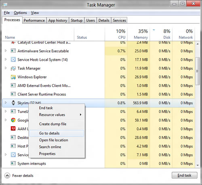The image size is (202, 185).
Task: Select the Processes tab
Action: point(12,20)
